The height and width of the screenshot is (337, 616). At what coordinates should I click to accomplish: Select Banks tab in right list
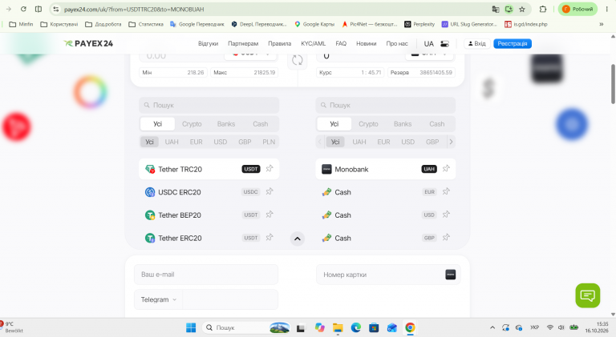tap(403, 124)
